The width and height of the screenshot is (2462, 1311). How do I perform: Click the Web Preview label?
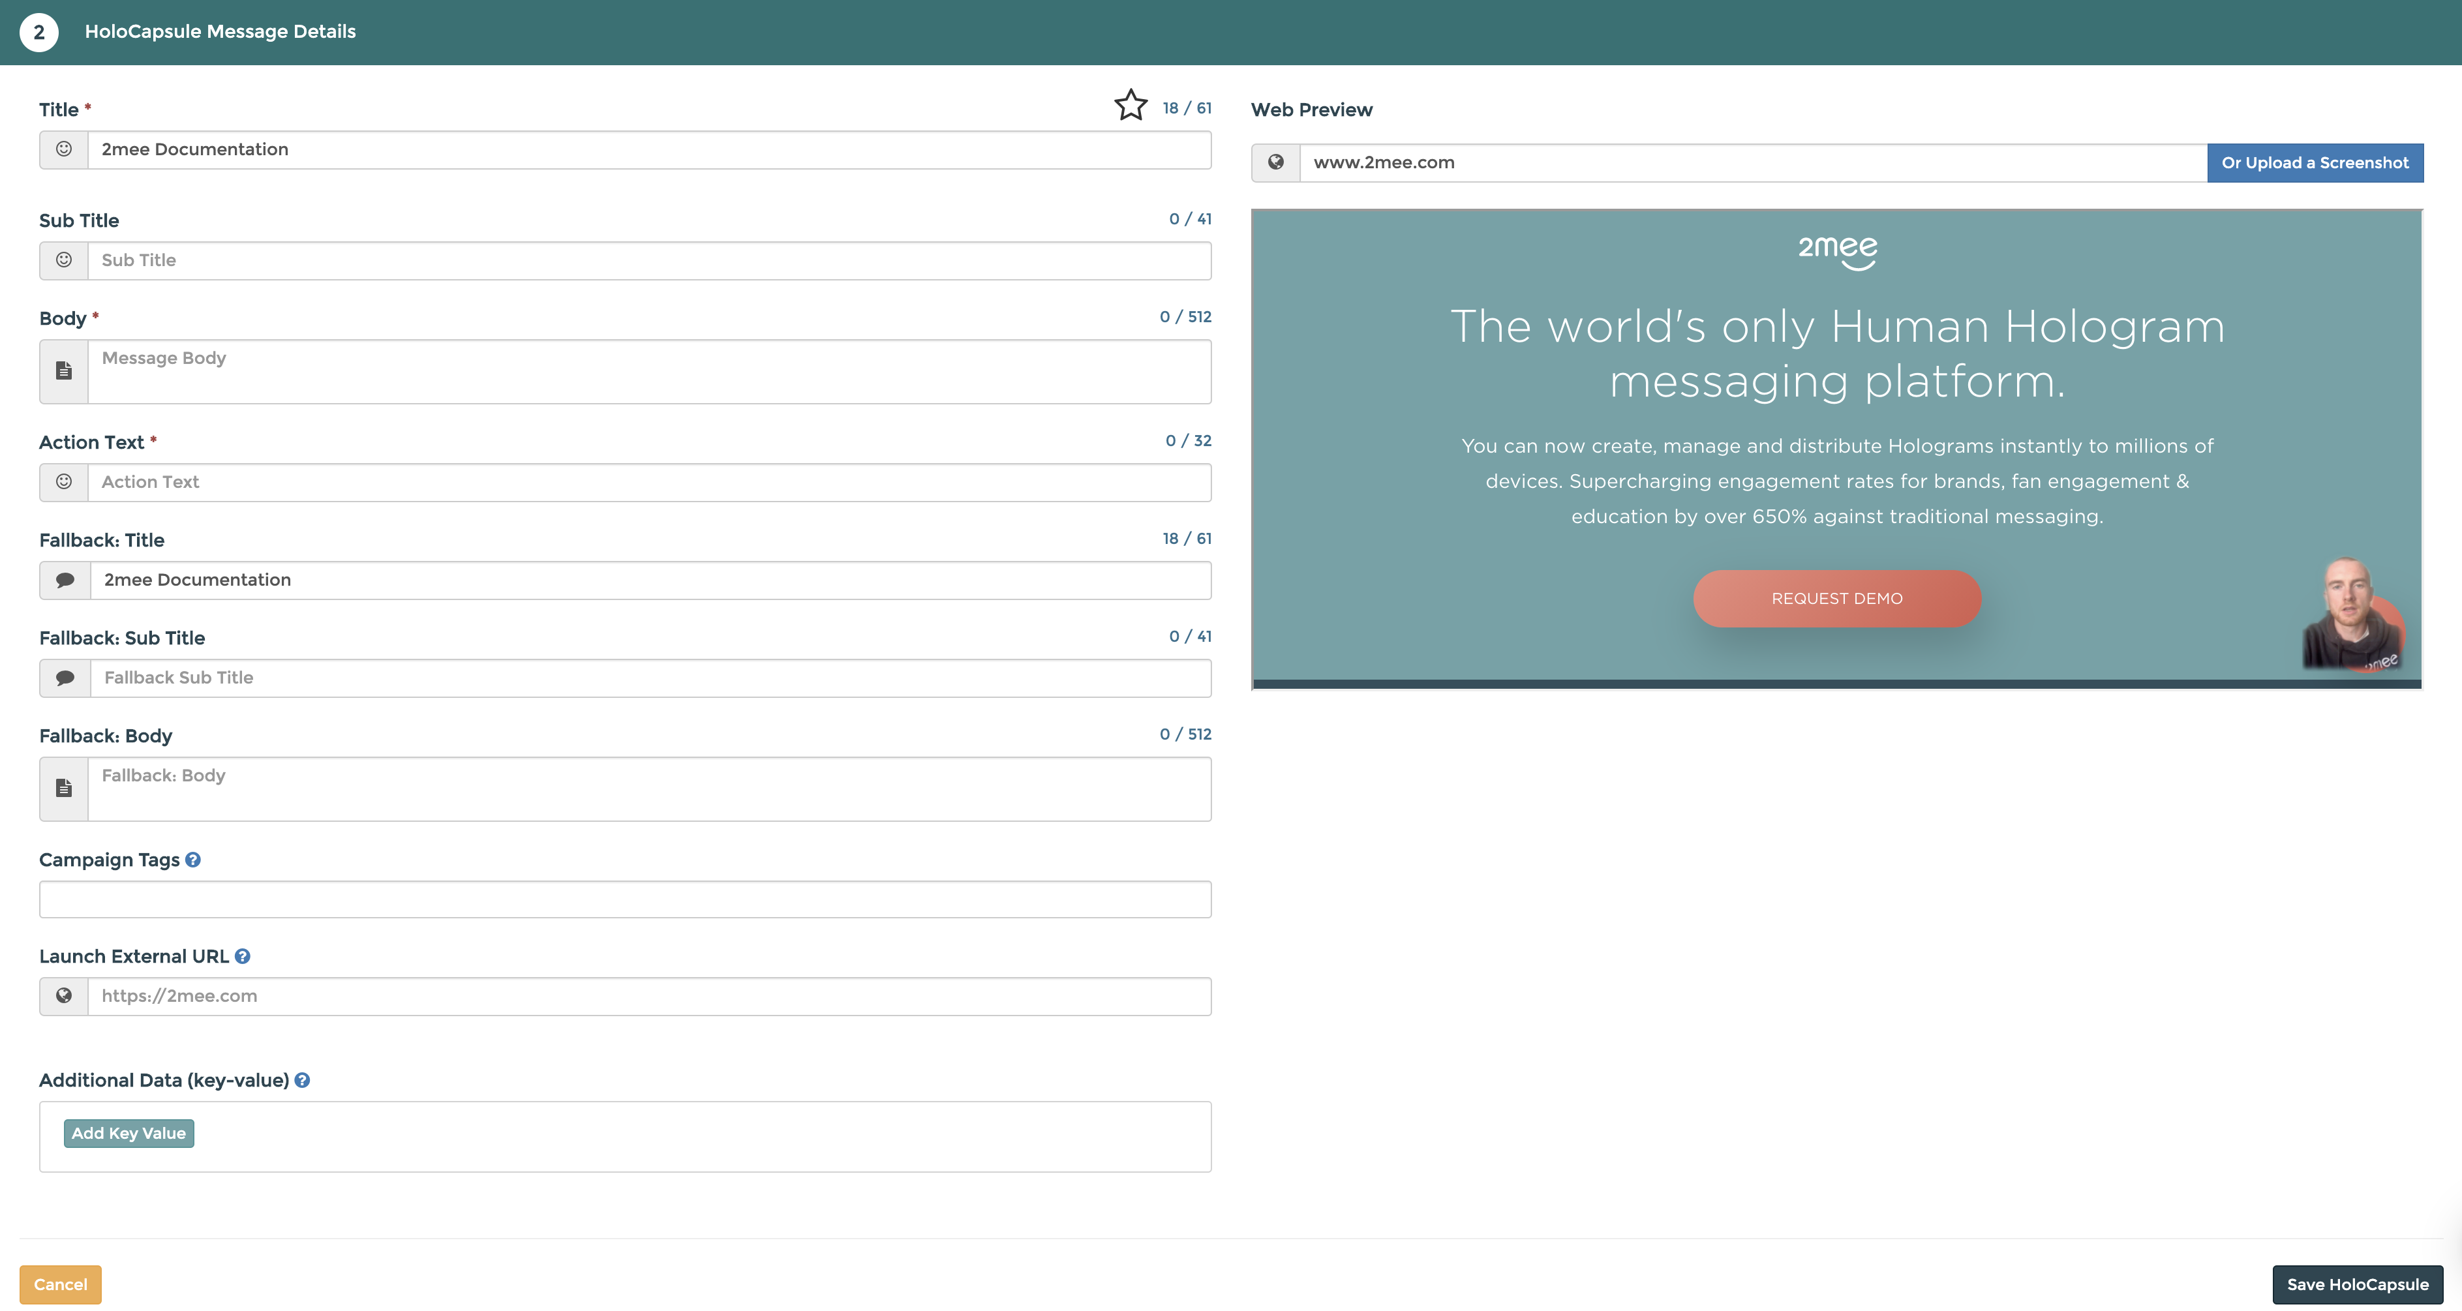click(1311, 110)
